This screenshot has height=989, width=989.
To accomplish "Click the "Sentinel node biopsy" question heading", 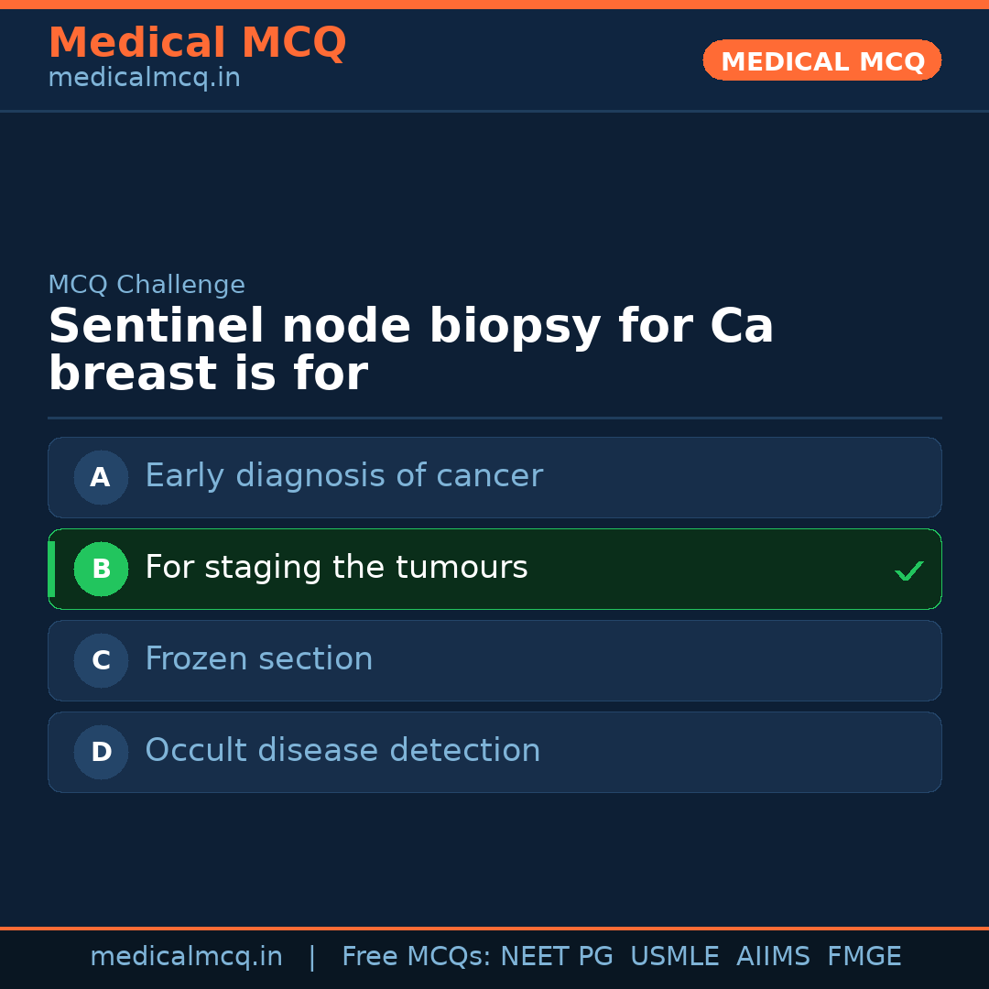I will tap(410, 350).
